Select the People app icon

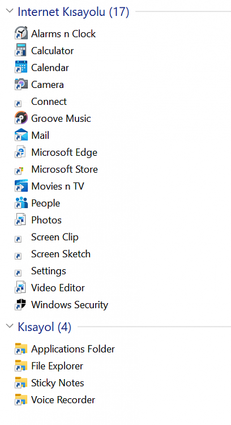pos(21,203)
